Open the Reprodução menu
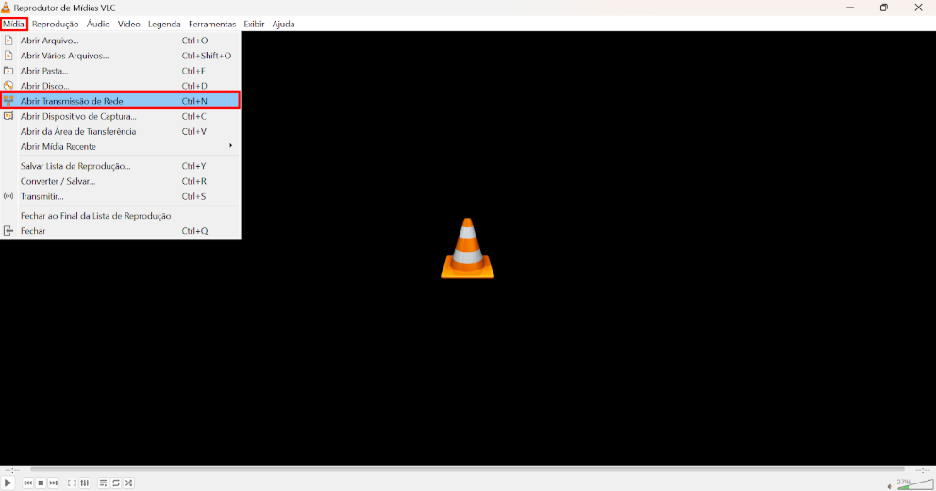The width and height of the screenshot is (936, 491). (55, 24)
